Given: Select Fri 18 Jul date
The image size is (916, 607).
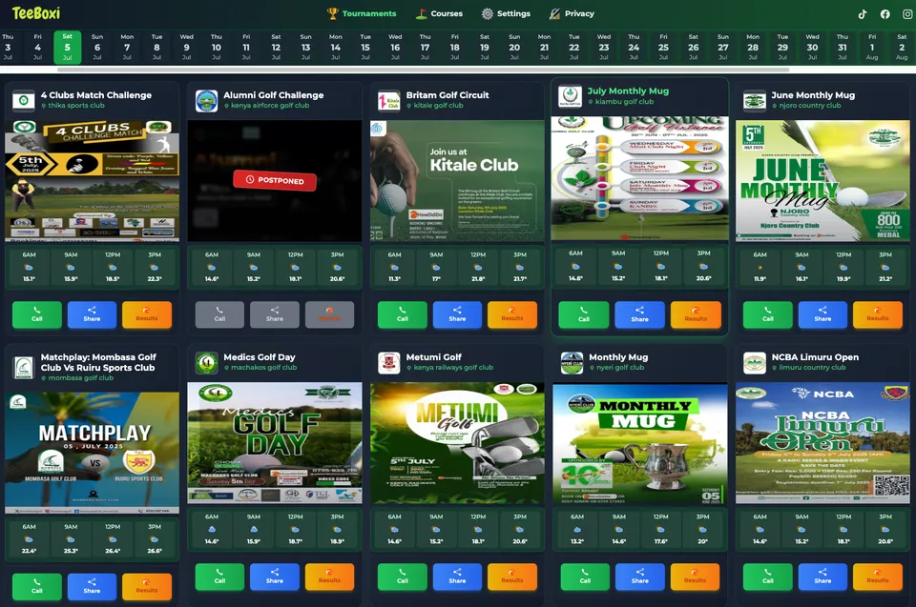Looking at the screenshot, I should (454, 47).
